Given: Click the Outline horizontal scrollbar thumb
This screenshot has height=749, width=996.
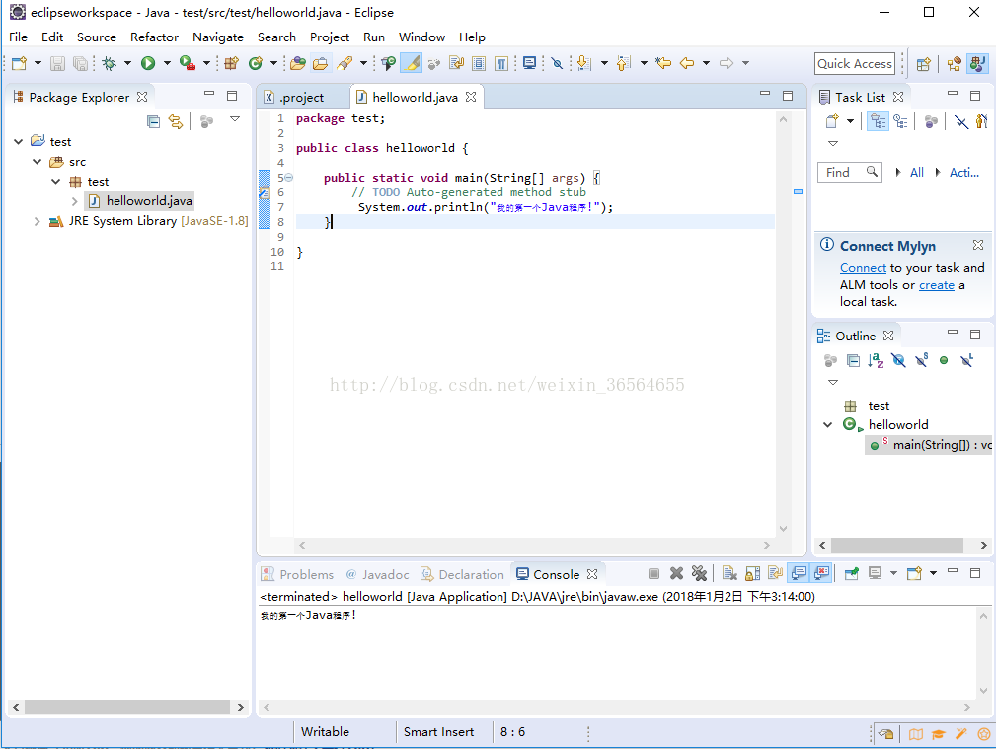Looking at the screenshot, I should pos(897,545).
